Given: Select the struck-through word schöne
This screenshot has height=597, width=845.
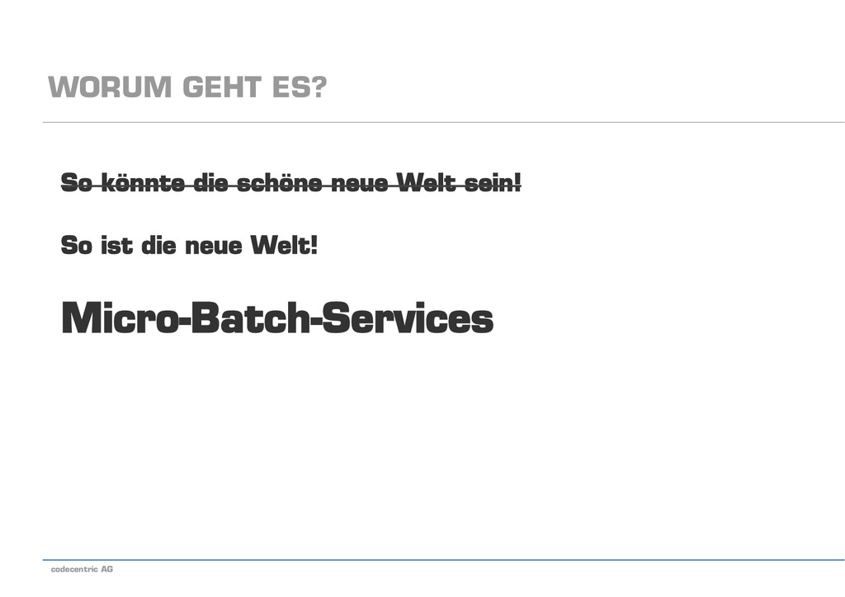Looking at the screenshot, I should click(279, 182).
